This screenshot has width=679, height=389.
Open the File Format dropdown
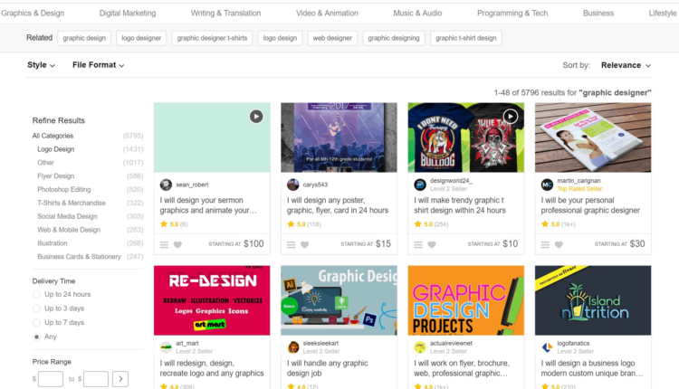pyautogui.click(x=98, y=65)
